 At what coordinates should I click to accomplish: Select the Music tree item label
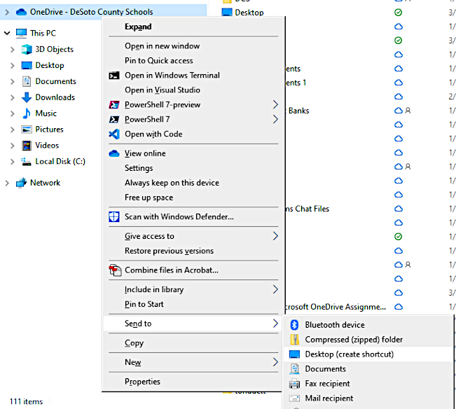[46, 113]
